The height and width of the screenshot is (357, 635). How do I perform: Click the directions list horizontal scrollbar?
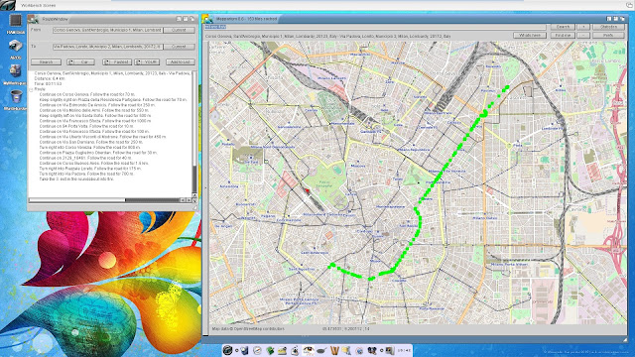[104, 200]
